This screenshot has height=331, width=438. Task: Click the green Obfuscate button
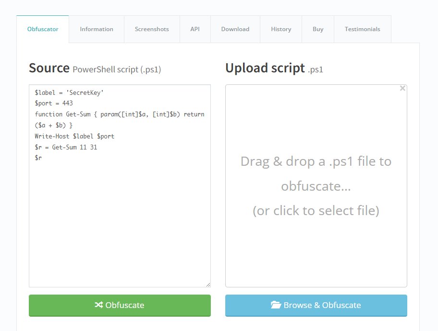pos(120,305)
